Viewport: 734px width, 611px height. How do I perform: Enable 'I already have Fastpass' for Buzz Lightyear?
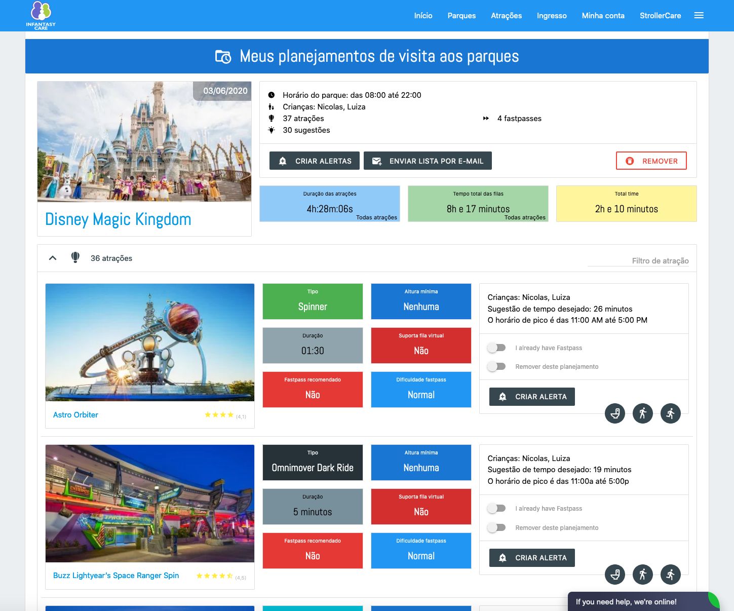496,509
